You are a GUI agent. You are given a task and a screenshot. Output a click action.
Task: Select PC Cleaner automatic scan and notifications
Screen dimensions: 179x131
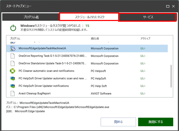click(x=47, y=71)
